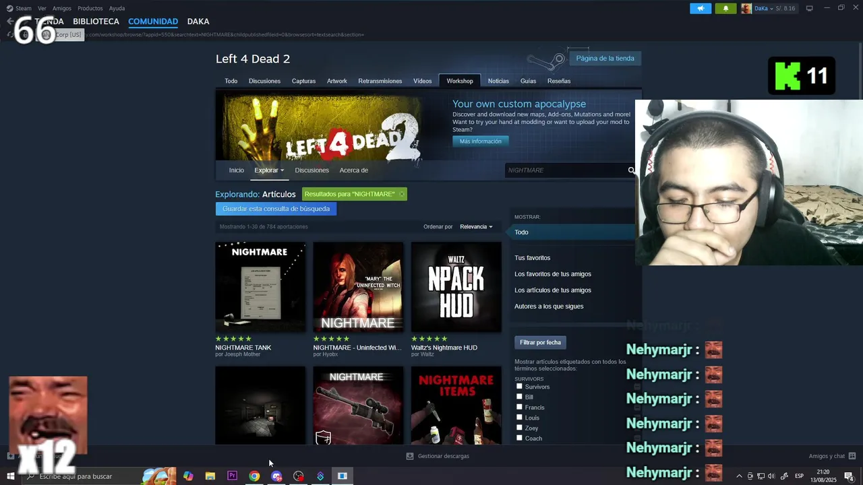Image resolution: width=863 pixels, height=485 pixels.
Task: Show Autores a los que sigues
Action: [x=549, y=306]
